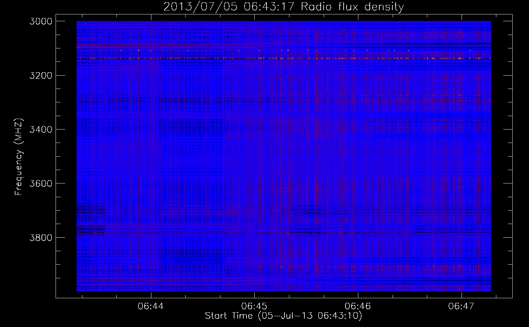
Task: Click the plot title "Radio flux density"
Action: (x=352, y=7)
